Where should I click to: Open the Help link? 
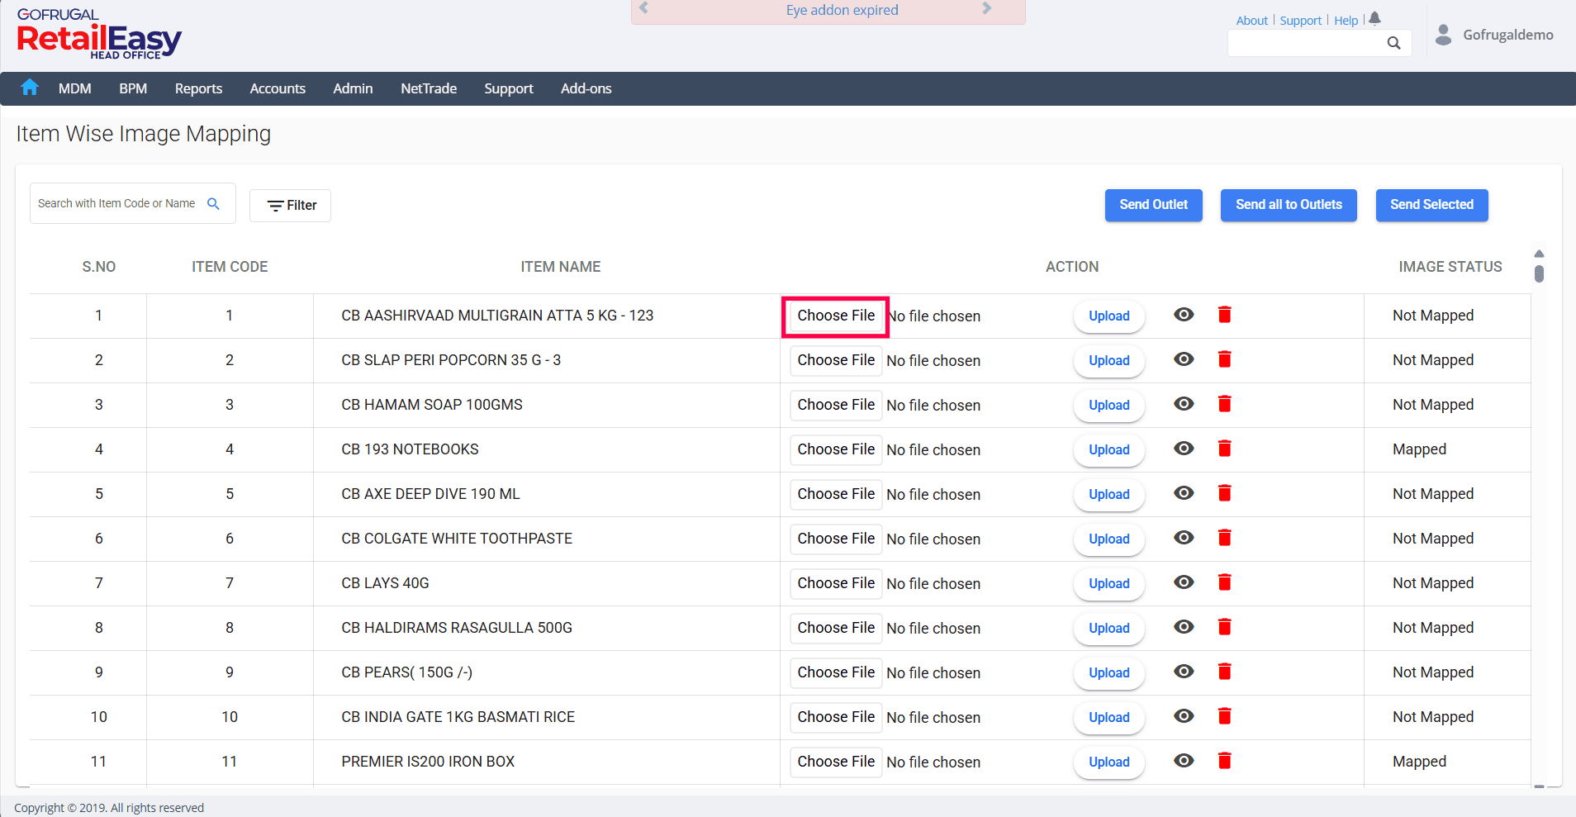coord(1346,21)
